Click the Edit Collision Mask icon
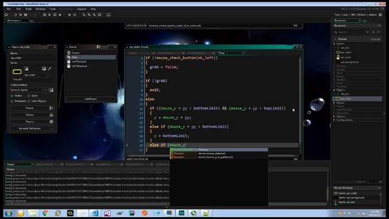Image resolution: width=389 pixels, height=219 pixels. pyautogui.click(x=51, y=90)
